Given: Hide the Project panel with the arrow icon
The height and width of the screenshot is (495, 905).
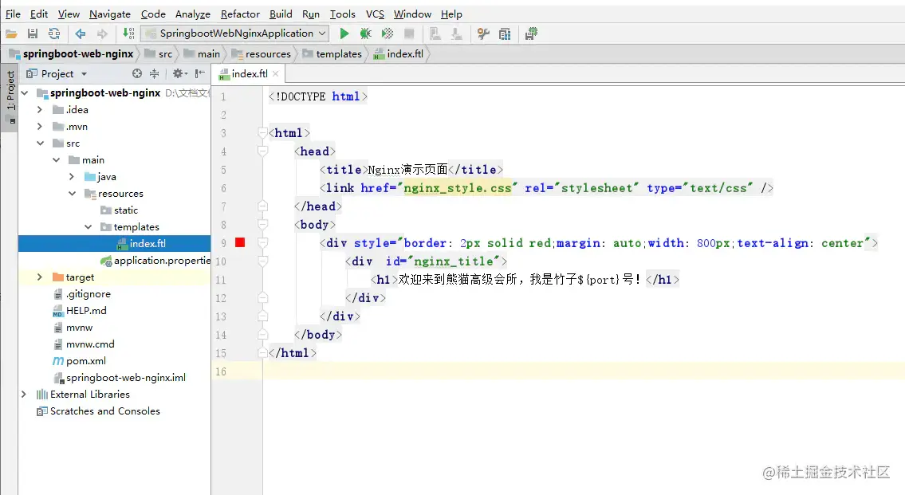Looking at the screenshot, I should pyautogui.click(x=199, y=73).
